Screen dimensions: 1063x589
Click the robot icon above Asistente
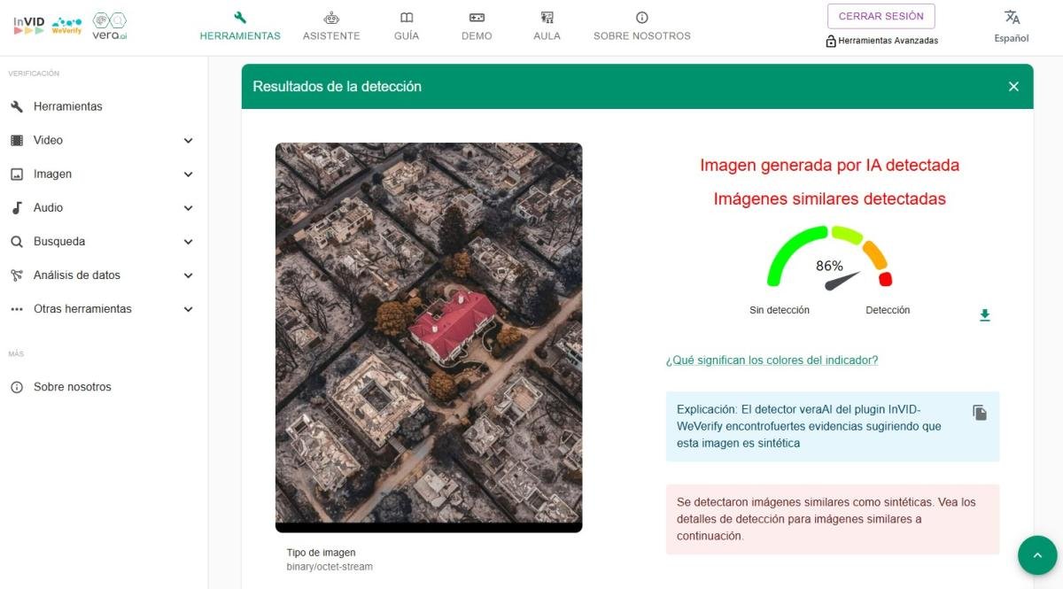[331, 17]
